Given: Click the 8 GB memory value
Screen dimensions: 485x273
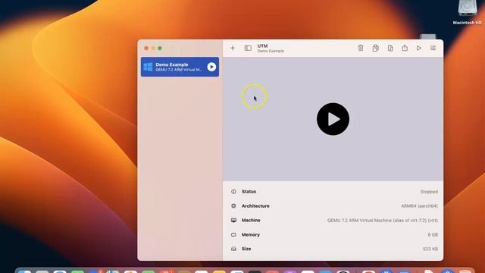Looking at the screenshot, I should pos(433,234).
